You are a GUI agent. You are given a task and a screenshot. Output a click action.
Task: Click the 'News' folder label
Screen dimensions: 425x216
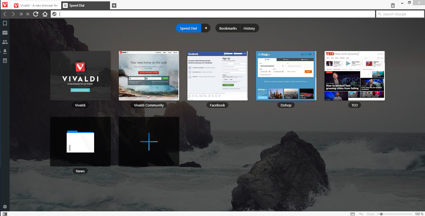[x=80, y=171]
